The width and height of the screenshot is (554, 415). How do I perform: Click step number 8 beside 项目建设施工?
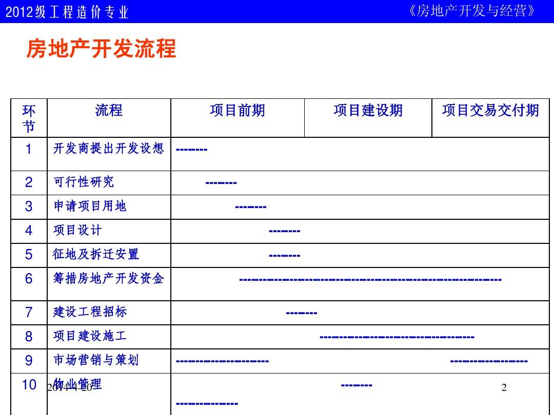(29, 336)
